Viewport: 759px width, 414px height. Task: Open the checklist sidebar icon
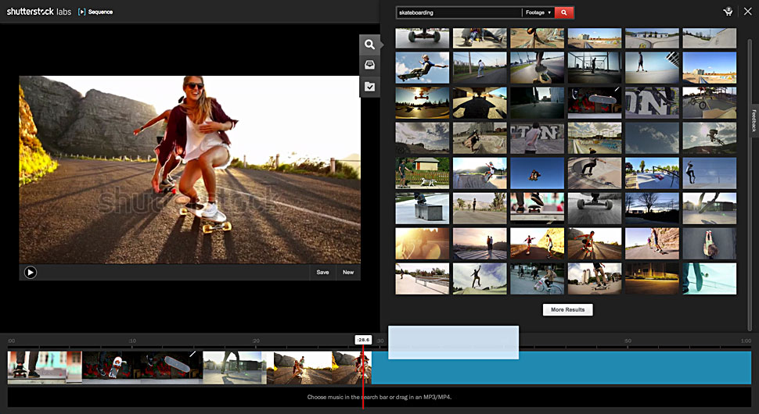pos(370,87)
